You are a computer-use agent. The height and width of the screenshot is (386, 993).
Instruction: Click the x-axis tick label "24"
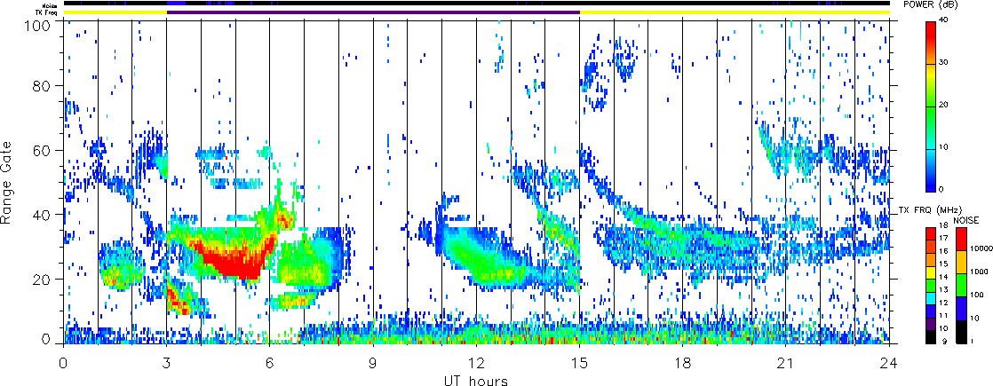tap(889, 363)
